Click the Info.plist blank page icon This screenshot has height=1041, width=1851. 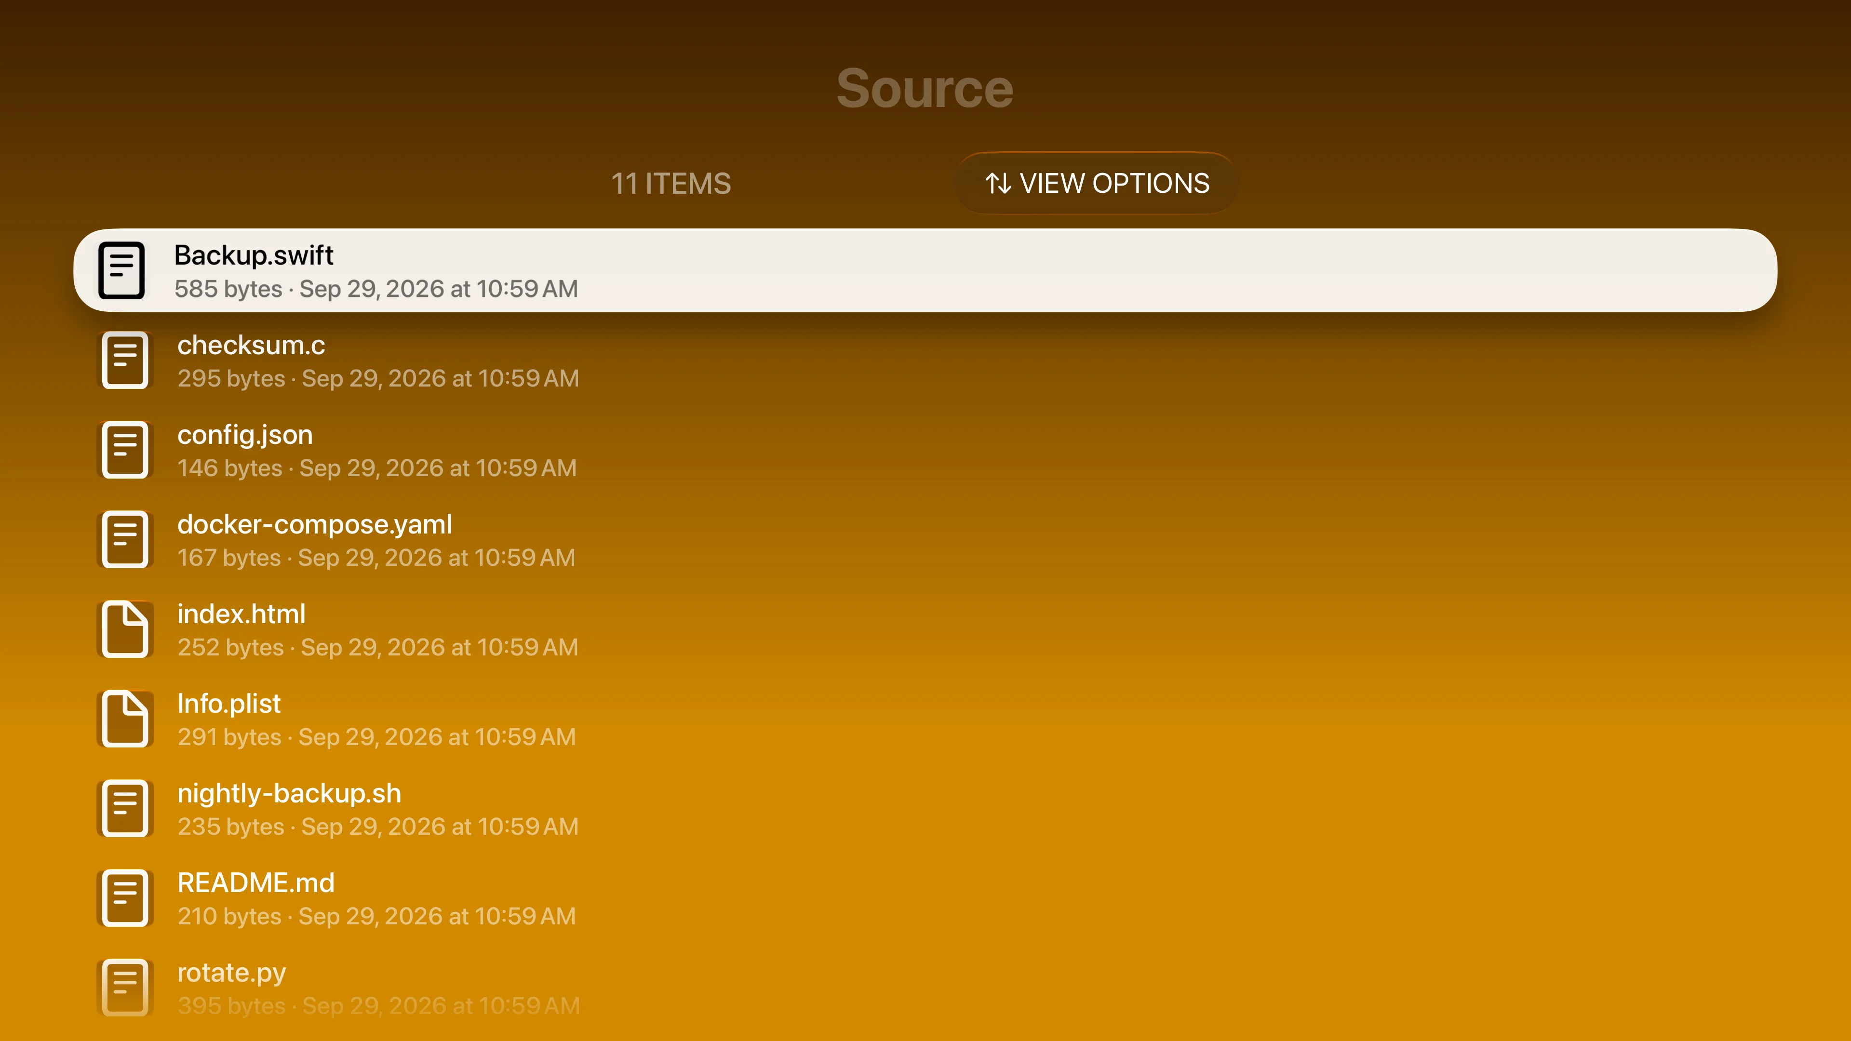point(125,719)
